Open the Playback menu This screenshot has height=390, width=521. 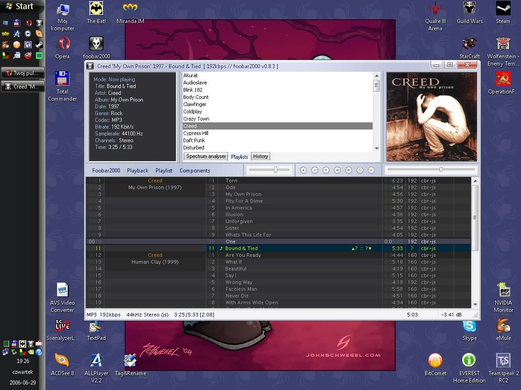click(137, 171)
